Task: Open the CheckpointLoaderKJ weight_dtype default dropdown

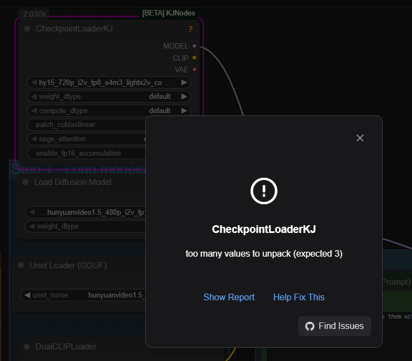Action: [109, 97]
